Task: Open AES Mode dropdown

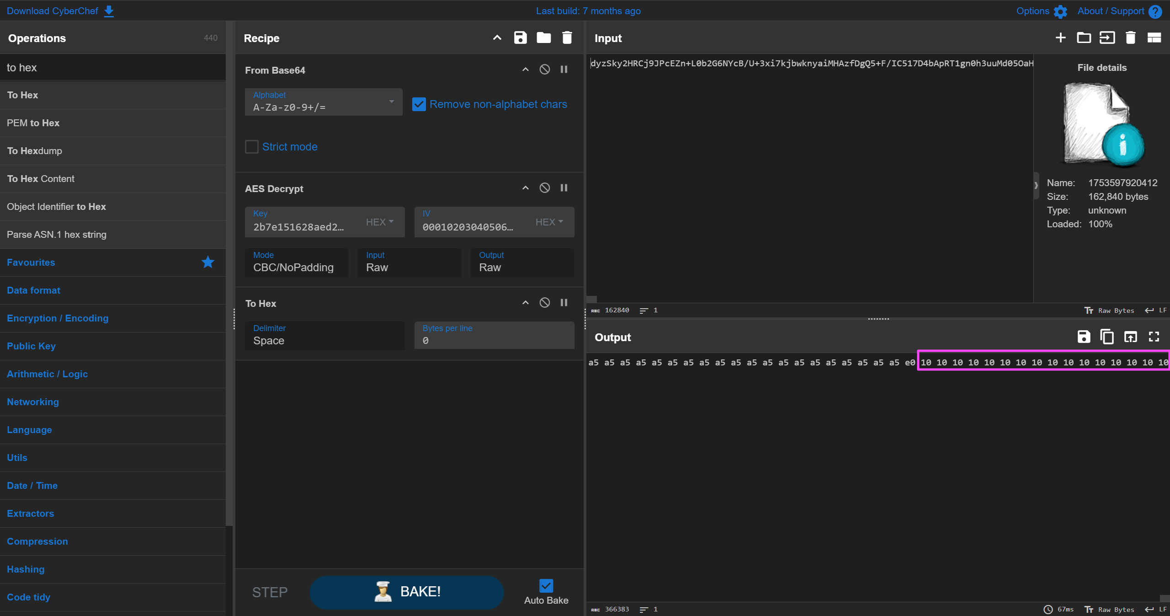Action: pos(296,262)
